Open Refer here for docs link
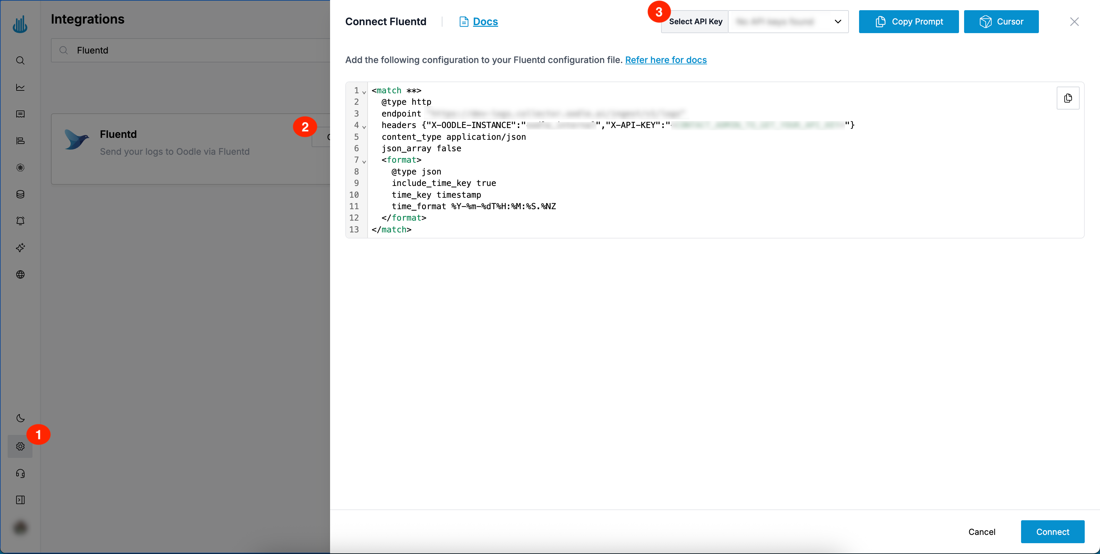The image size is (1100, 554). pyautogui.click(x=666, y=60)
